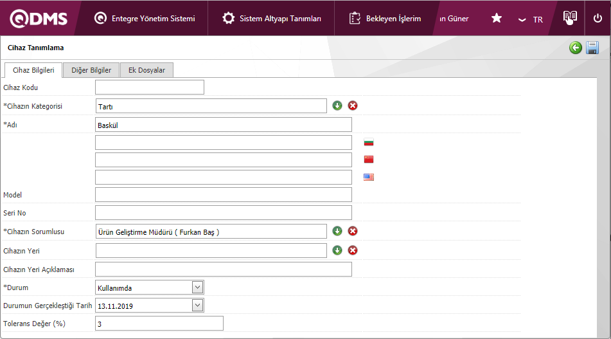The height and width of the screenshot is (339, 611).
Task: Open the favorites star icon
Action: click(497, 19)
